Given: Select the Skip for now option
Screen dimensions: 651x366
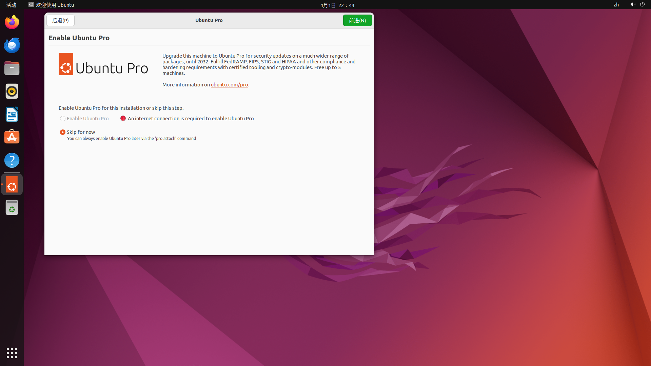Looking at the screenshot, I should [x=63, y=132].
